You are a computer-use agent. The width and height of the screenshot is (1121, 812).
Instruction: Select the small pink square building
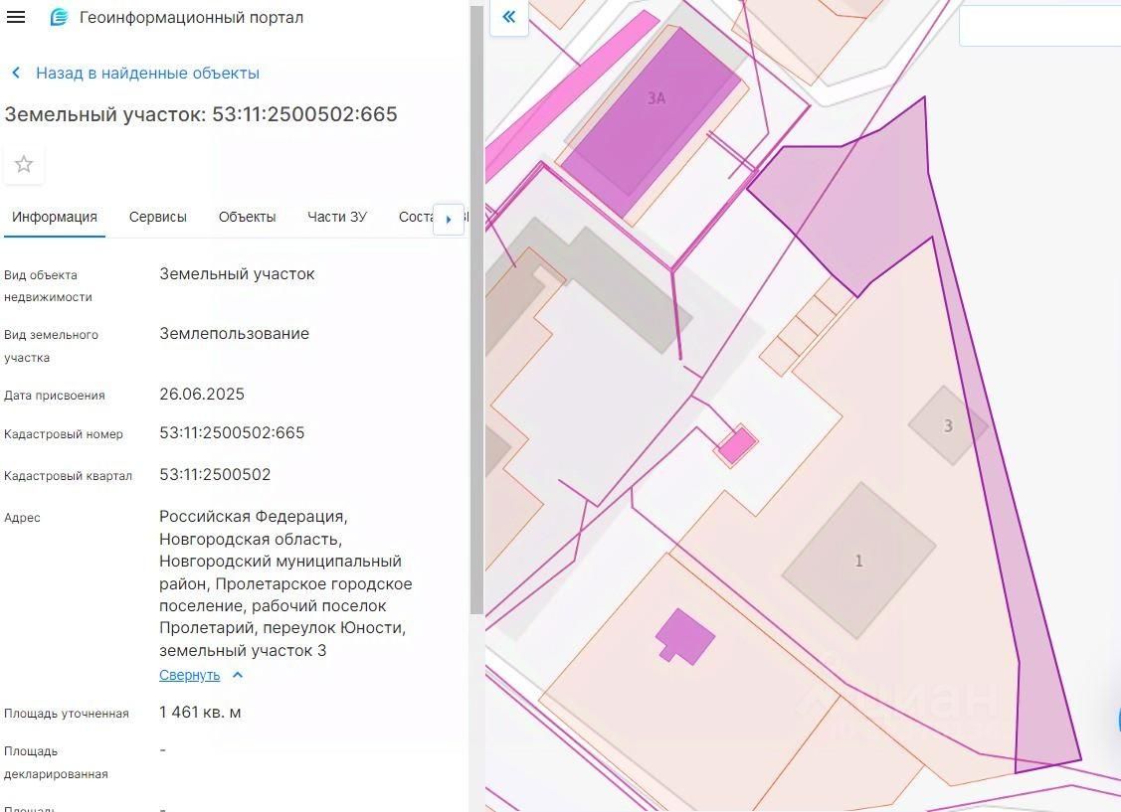[736, 445]
